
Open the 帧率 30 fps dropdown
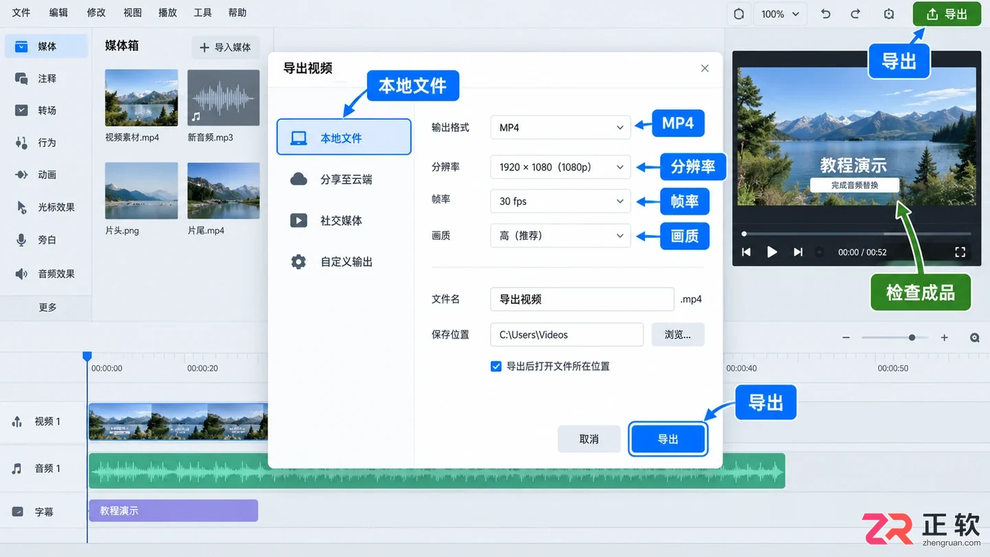coord(560,201)
